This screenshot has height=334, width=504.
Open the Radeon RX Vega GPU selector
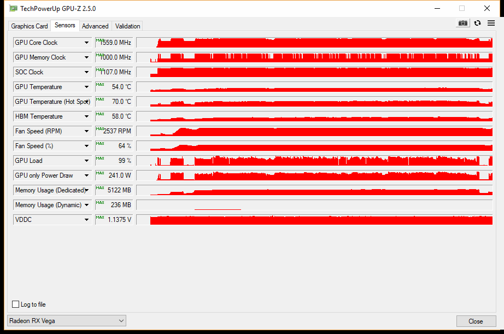pyautogui.click(x=67, y=320)
